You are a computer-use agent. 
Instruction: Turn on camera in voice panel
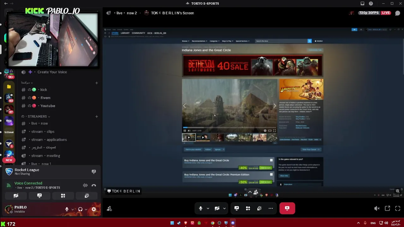(x=16, y=196)
